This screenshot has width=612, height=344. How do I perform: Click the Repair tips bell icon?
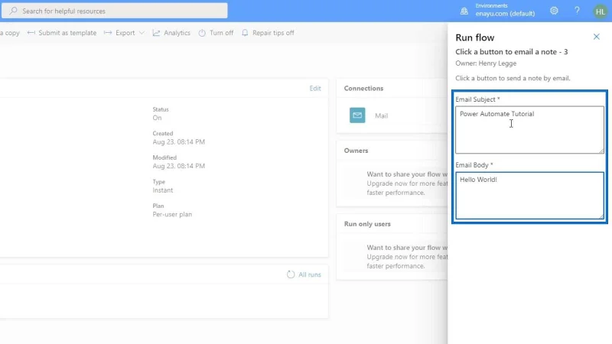click(245, 33)
